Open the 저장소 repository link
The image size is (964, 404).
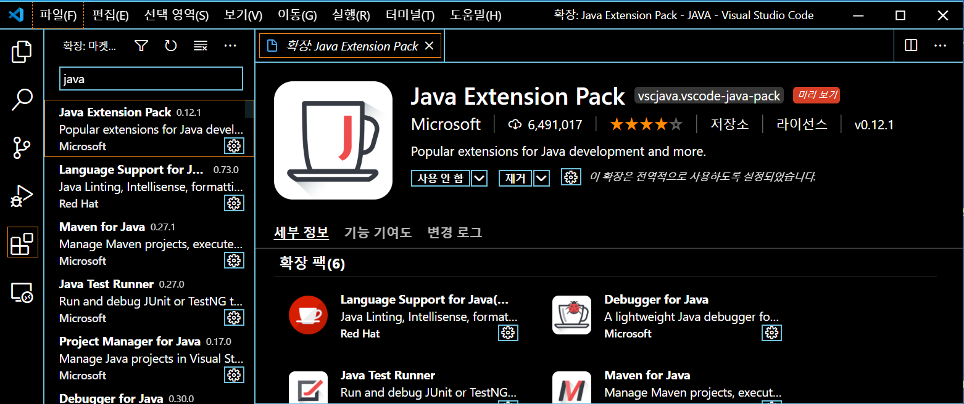tap(729, 124)
